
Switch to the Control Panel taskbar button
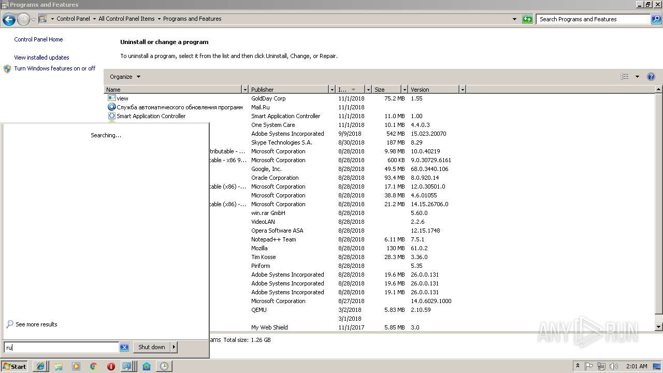(x=127, y=366)
